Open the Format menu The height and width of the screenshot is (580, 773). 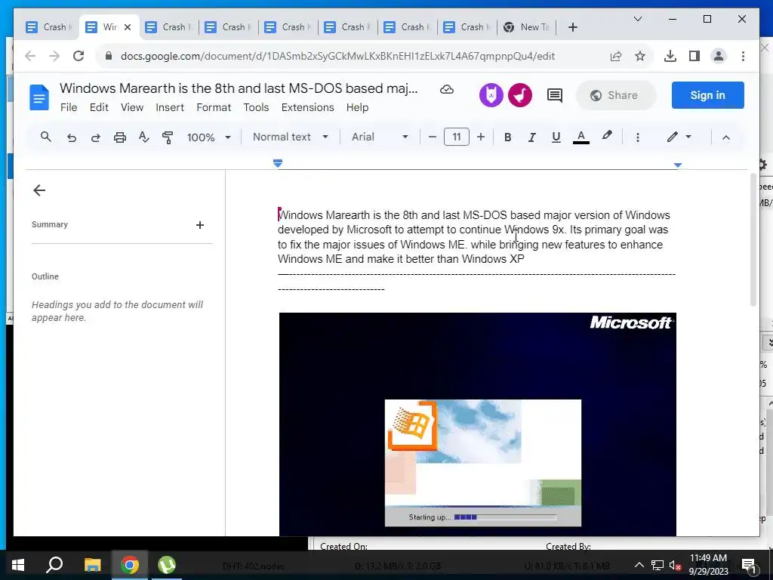214,107
